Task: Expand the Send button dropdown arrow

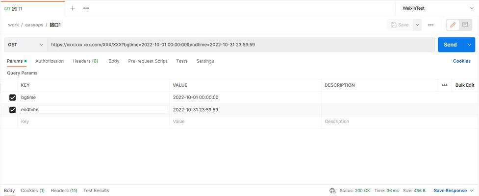Action: click(469, 45)
